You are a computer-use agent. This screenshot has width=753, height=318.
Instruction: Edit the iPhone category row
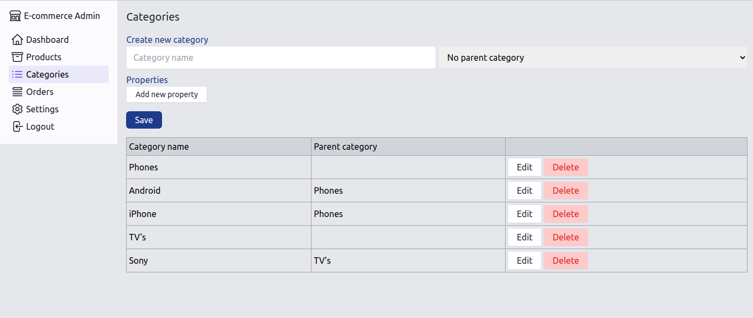point(524,214)
